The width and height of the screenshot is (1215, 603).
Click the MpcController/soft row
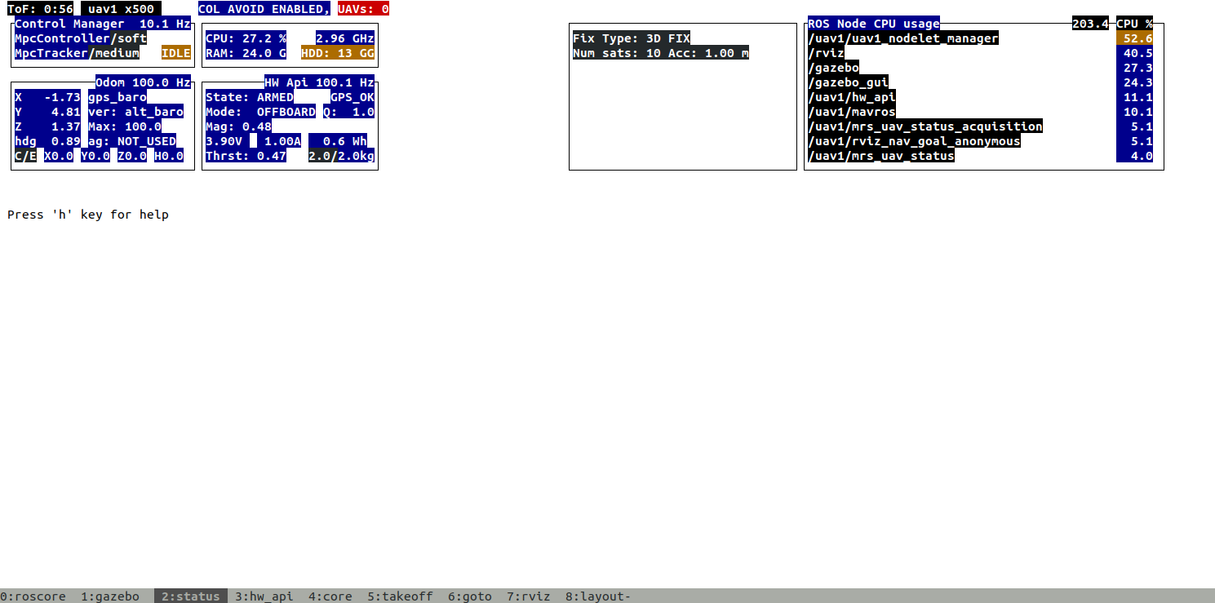[81, 38]
